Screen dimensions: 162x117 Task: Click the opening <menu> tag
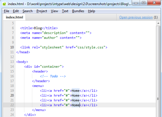point(38,86)
